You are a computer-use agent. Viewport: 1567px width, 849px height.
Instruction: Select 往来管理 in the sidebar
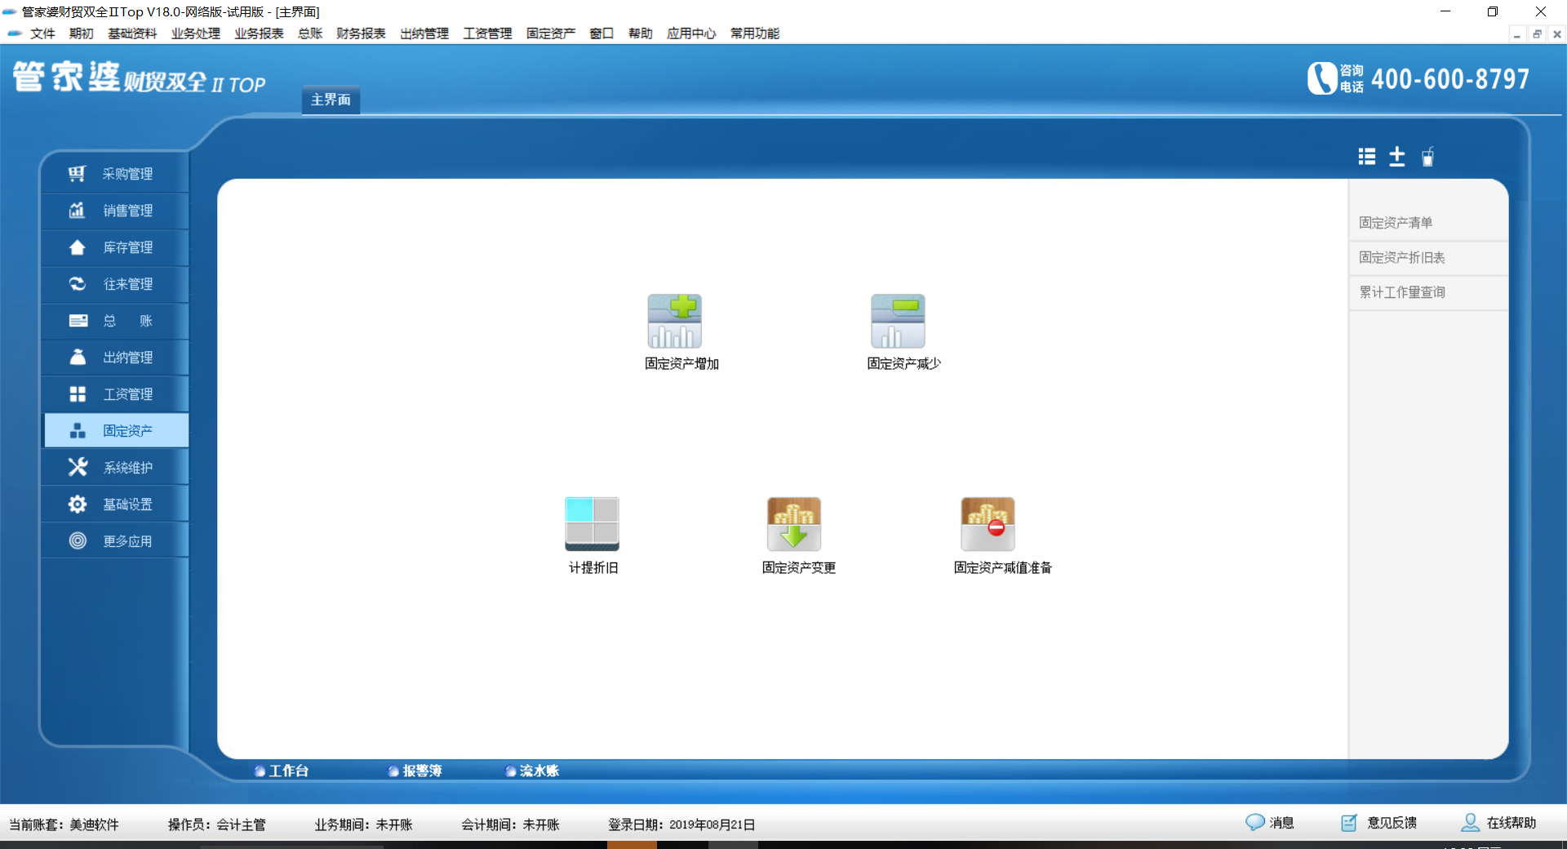[115, 284]
